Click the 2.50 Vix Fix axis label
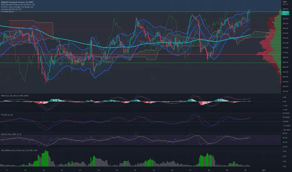292x172 pixels. tap(284, 161)
